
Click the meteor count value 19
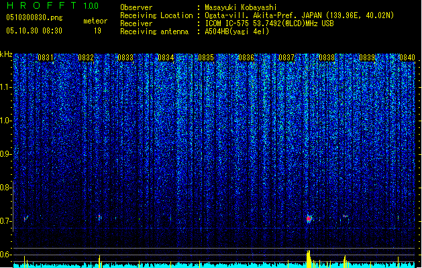[x=97, y=31]
